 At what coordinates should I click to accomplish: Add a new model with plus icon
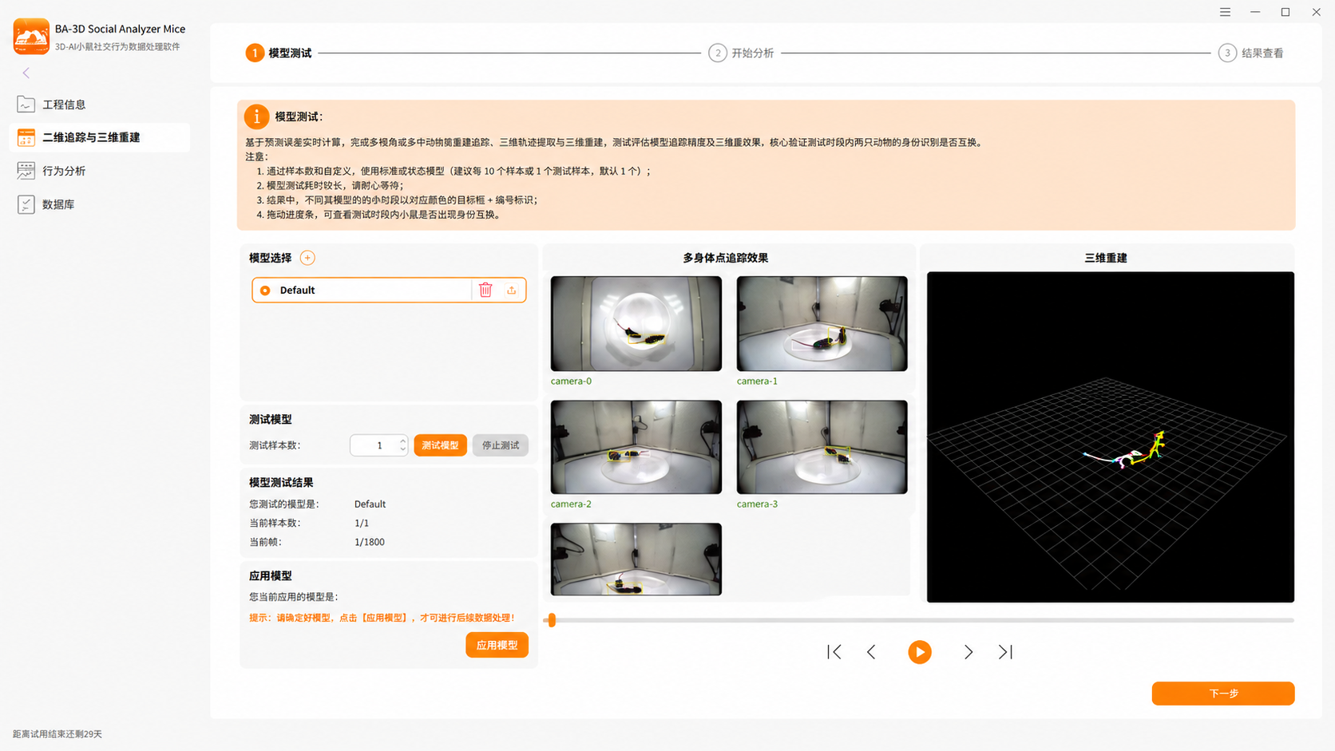[307, 258]
